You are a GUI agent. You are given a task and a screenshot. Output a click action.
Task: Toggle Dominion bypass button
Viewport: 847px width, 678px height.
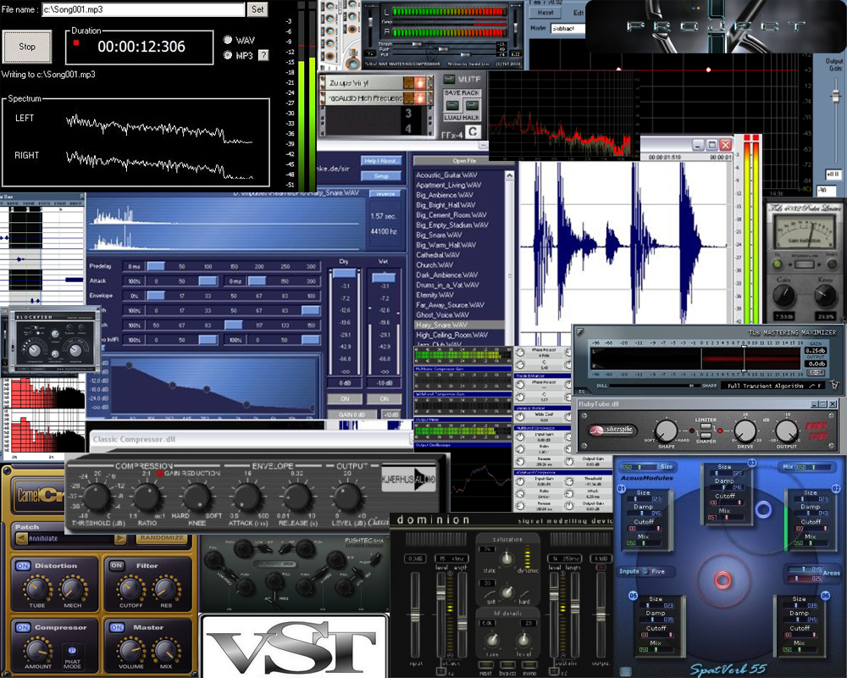(507, 665)
